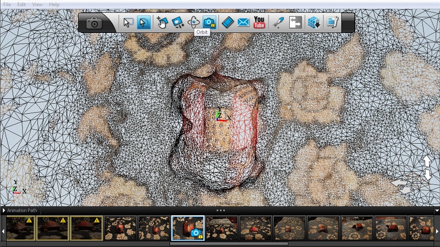This screenshot has height=247, width=440.
Task: Click the filmstrip right scroll arrow
Action: pyautogui.click(x=437, y=231)
